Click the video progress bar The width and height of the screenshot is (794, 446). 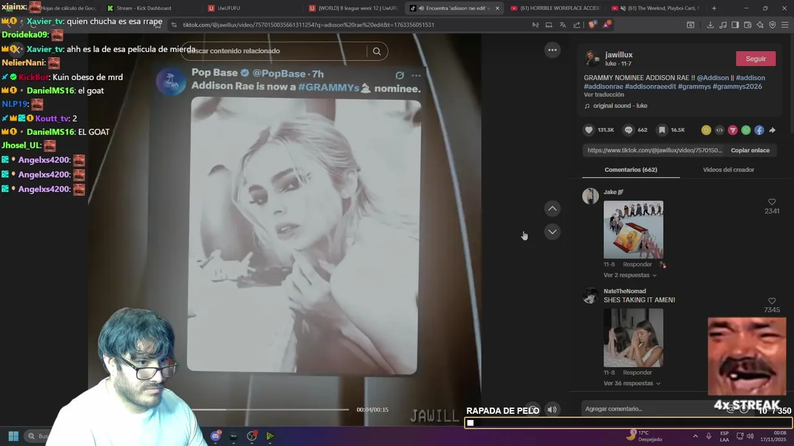tap(270, 409)
